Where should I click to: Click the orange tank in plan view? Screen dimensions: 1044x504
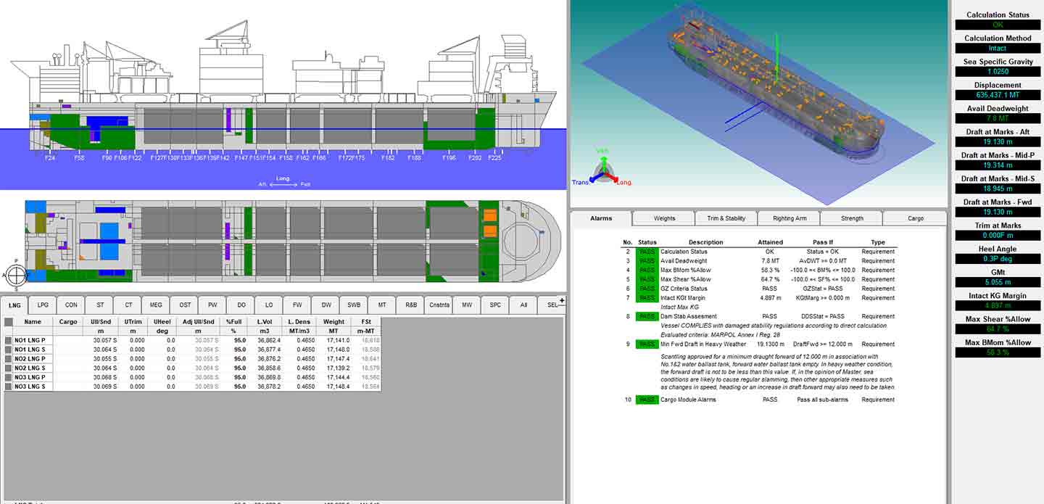(490, 216)
